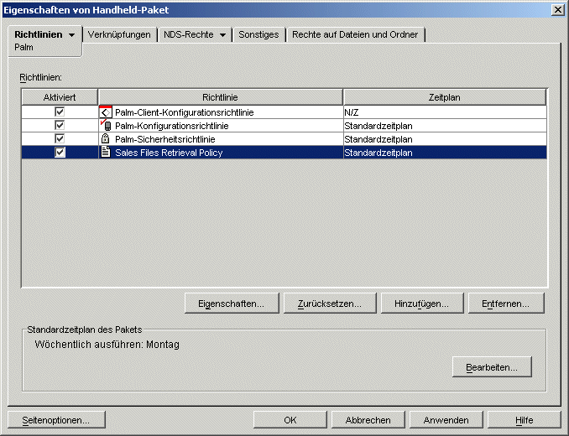The width and height of the screenshot is (569, 436).
Task: Select the Richtlinien tab label
Action: [39, 34]
